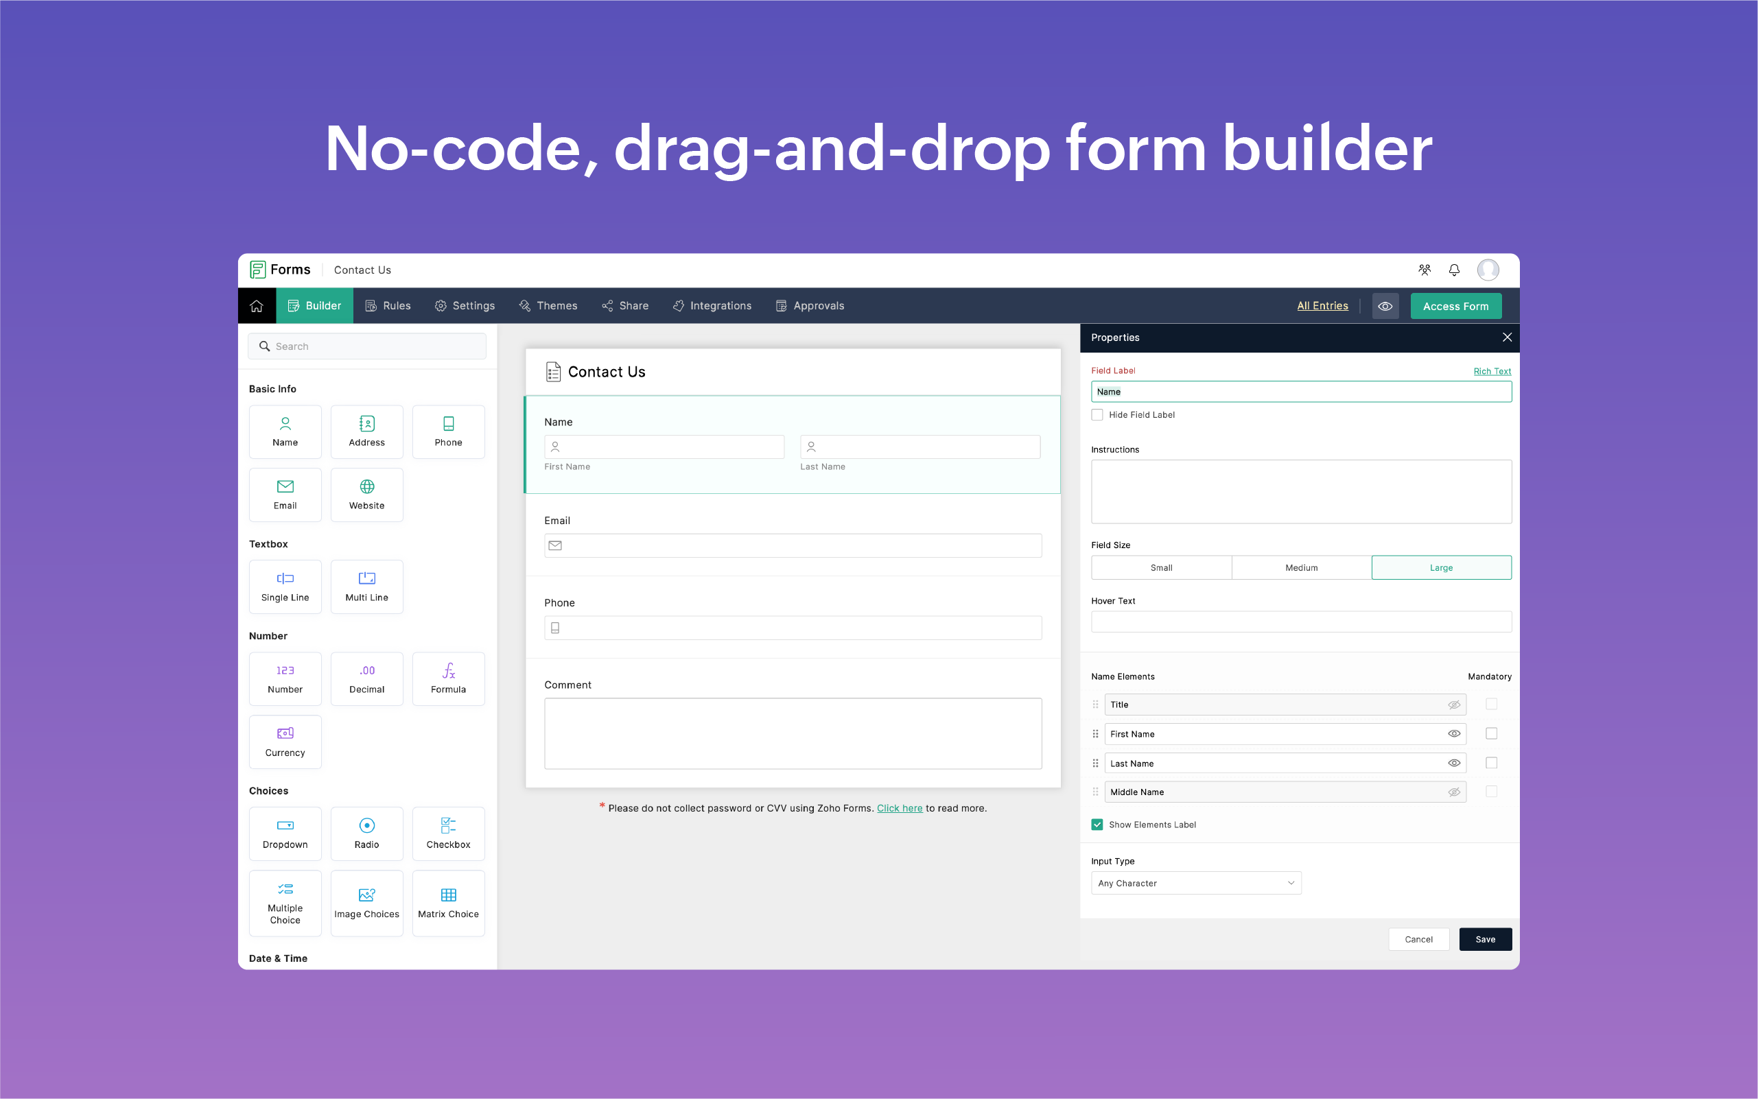Add the Formula field
Viewport: 1758px width, 1099px height.
click(448, 679)
